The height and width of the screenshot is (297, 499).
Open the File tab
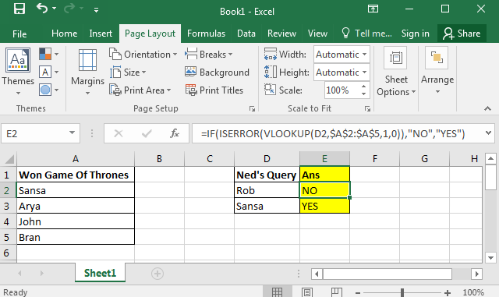[x=19, y=34]
